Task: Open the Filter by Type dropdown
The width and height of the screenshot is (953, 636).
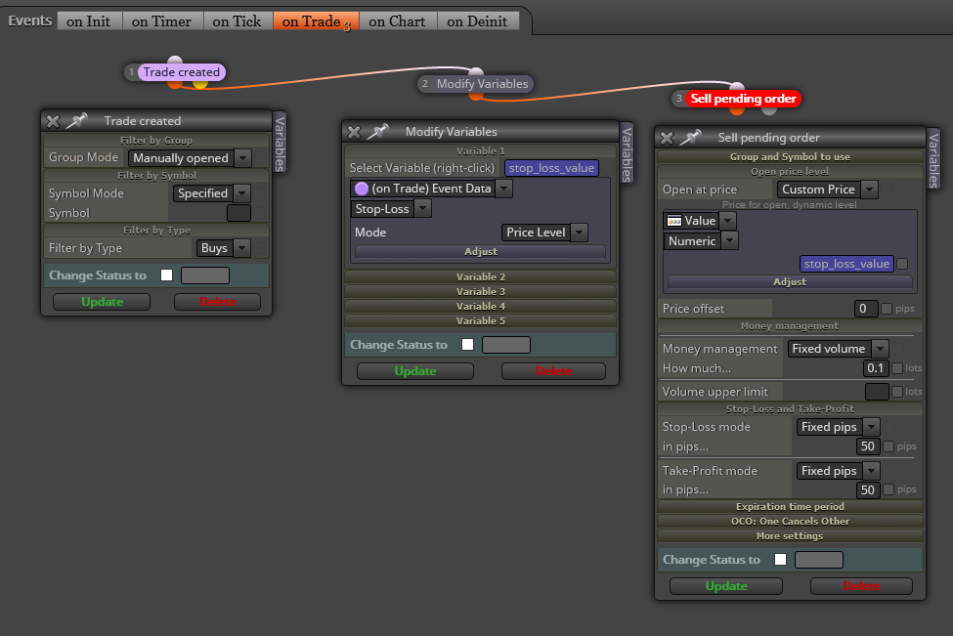Action: click(223, 248)
